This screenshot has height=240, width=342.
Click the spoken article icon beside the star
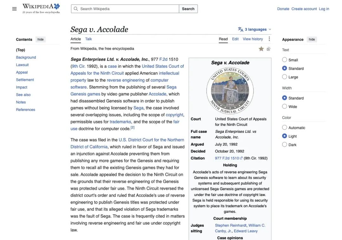(x=269, y=49)
